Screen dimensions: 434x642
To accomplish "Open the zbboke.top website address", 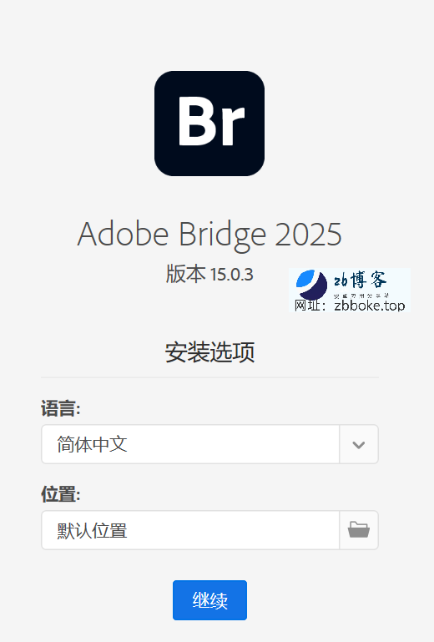I will click(x=369, y=306).
